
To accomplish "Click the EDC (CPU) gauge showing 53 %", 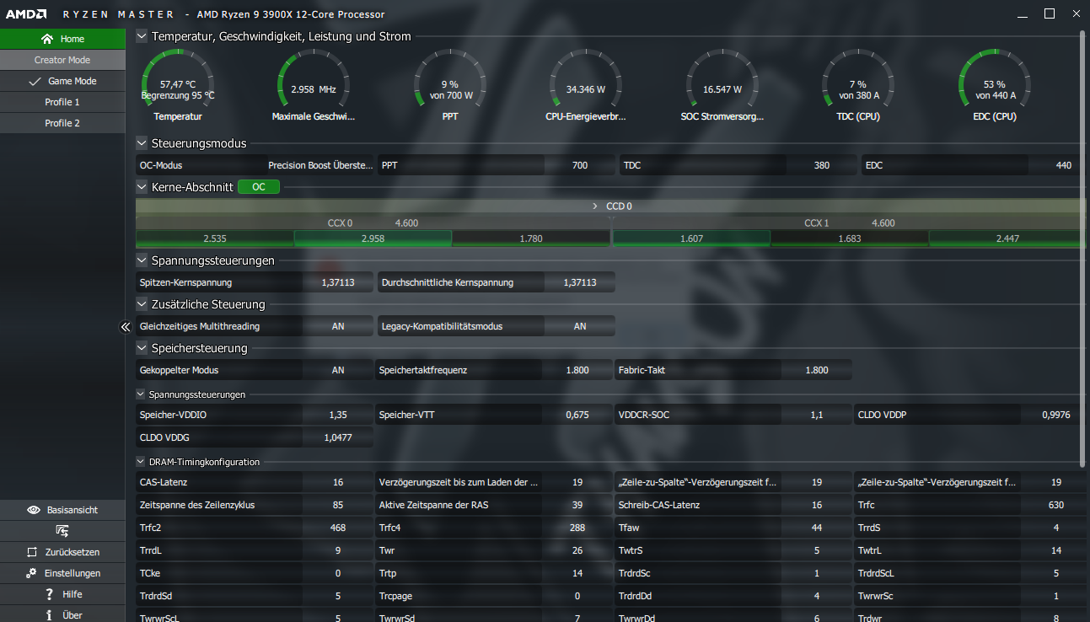I will tap(995, 86).
